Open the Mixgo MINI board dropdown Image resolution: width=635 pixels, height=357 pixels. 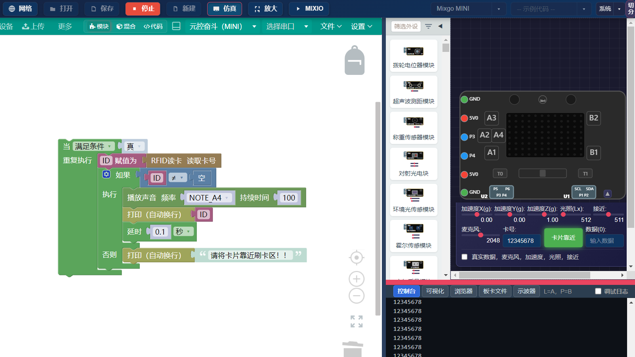click(468, 9)
